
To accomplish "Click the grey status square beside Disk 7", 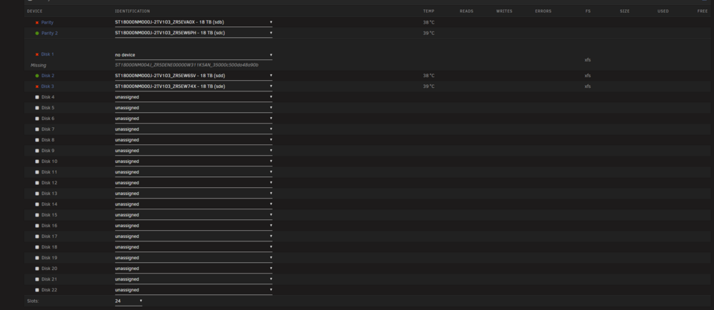I will [x=37, y=129].
